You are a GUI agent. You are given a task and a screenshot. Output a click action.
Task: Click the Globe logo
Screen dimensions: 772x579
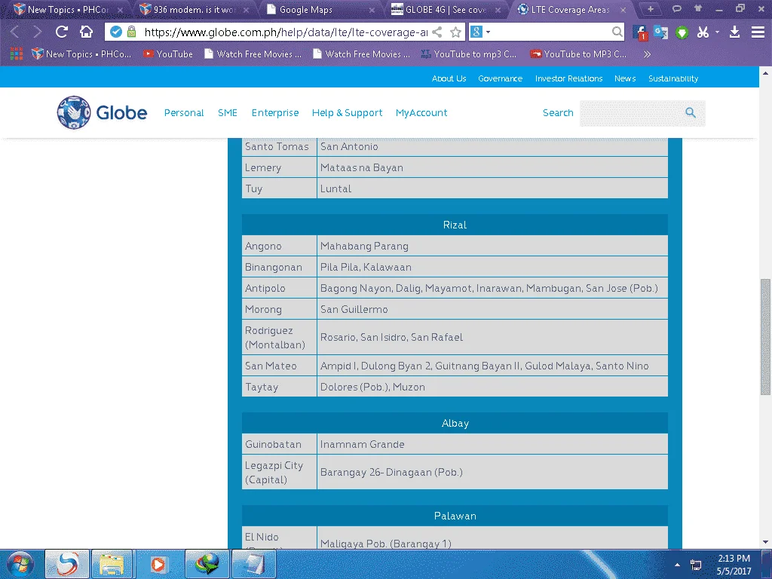coord(102,113)
